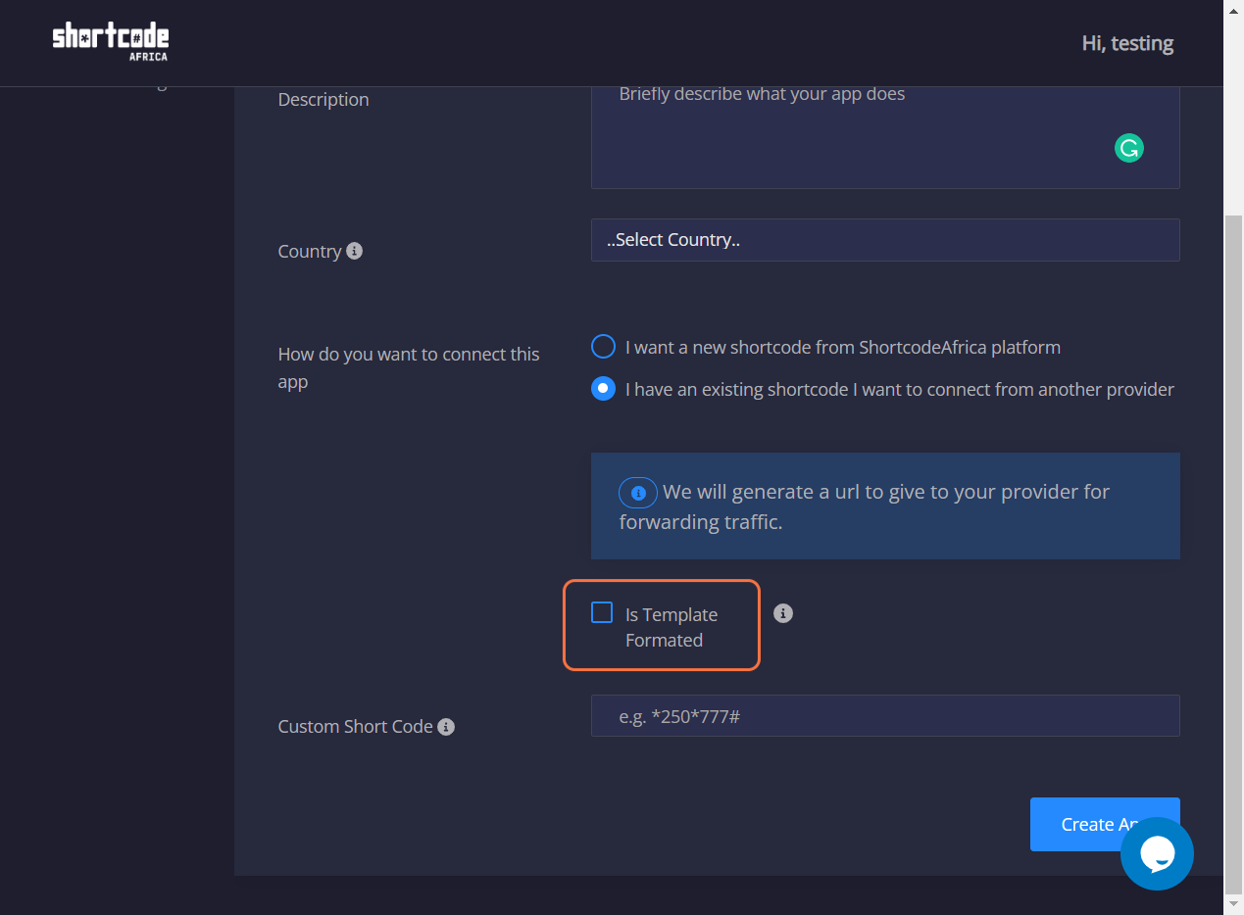Click the Shortcode Africa logo
Image resolution: width=1244 pixels, height=915 pixels.
click(111, 42)
